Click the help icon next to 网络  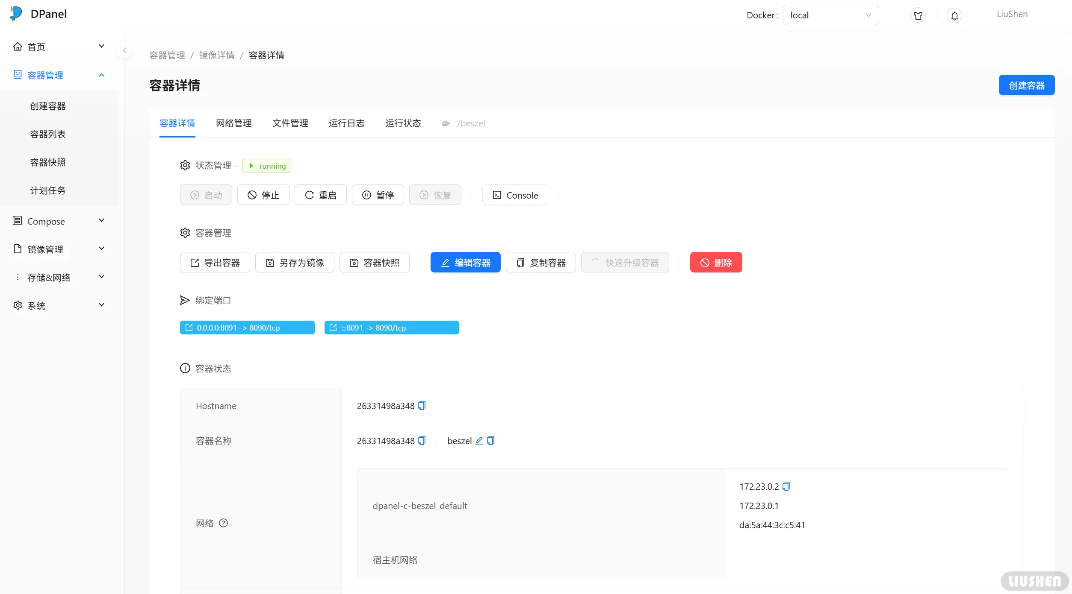click(x=223, y=523)
